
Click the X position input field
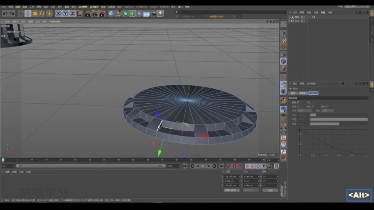[231, 176]
